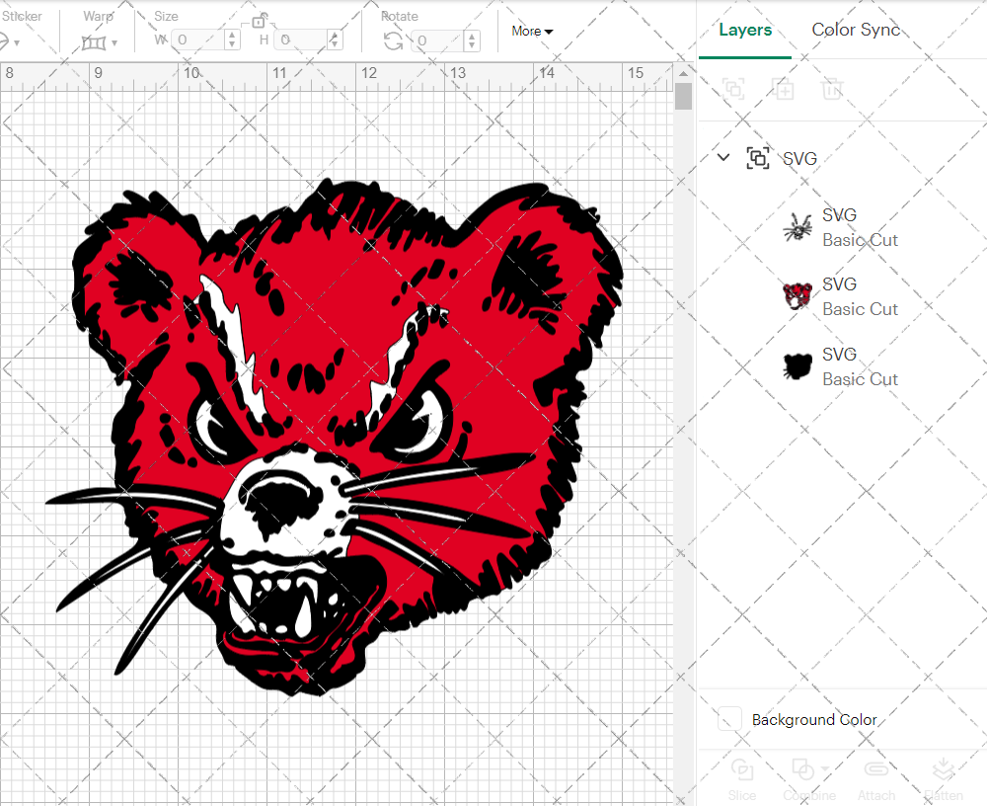Image resolution: width=987 pixels, height=806 pixels.
Task: Switch to the Color Sync tab
Action: [x=856, y=30]
